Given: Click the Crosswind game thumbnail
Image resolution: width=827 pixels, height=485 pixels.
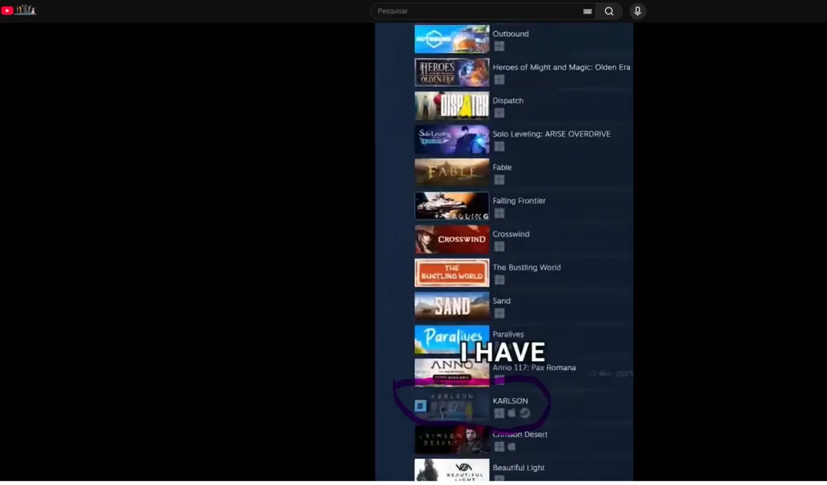Looking at the screenshot, I should pos(451,239).
